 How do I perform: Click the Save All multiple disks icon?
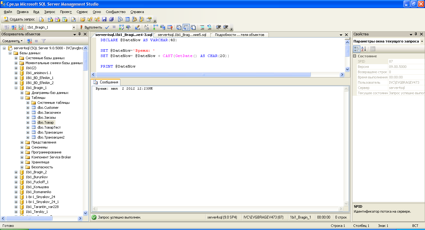111,19
